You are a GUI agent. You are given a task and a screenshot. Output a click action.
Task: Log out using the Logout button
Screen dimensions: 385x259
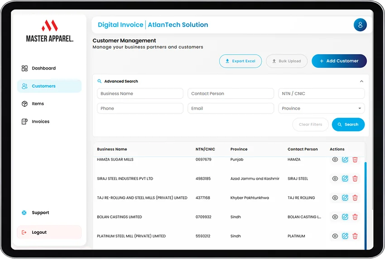pos(49,232)
